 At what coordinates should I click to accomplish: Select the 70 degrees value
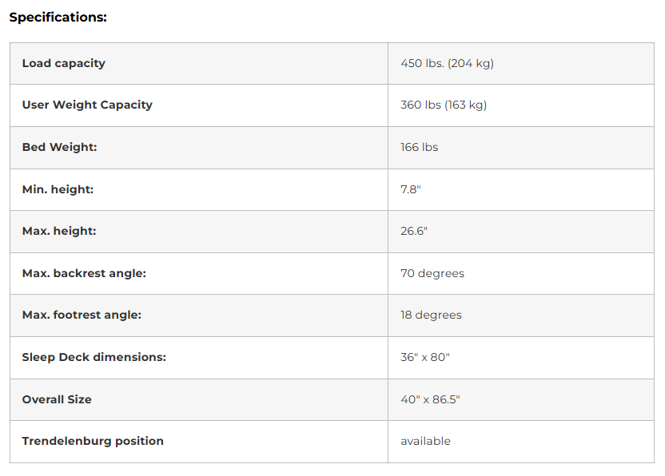tap(432, 273)
